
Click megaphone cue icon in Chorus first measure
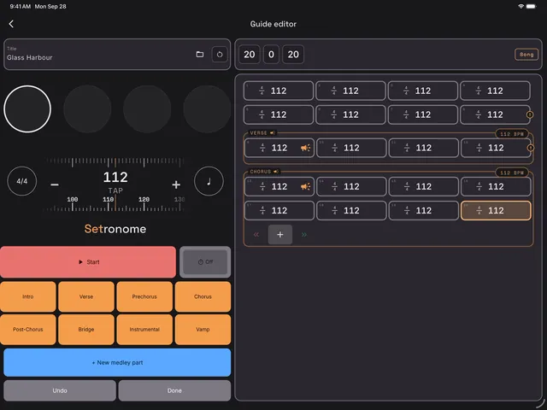click(x=305, y=186)
